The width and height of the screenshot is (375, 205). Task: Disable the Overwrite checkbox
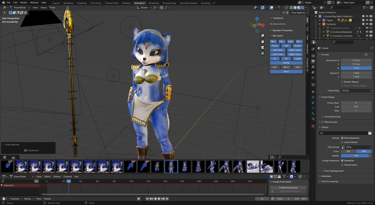[x=342, y=161]
